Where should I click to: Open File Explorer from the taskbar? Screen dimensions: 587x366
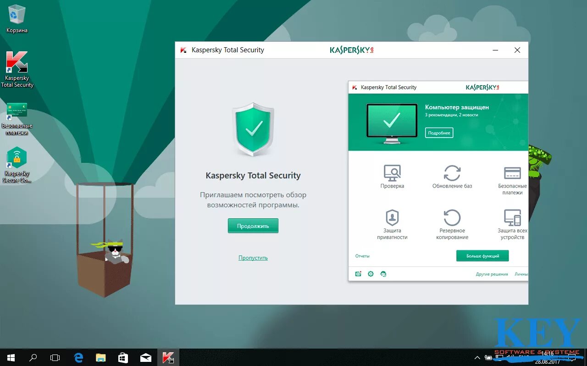(101, 357)
